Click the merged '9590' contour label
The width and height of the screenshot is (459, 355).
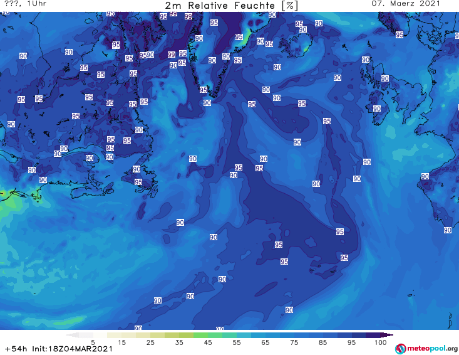147,55
